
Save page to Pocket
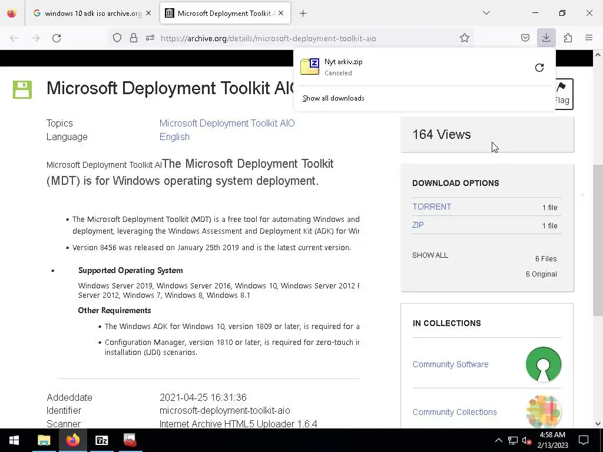(525, 38)
